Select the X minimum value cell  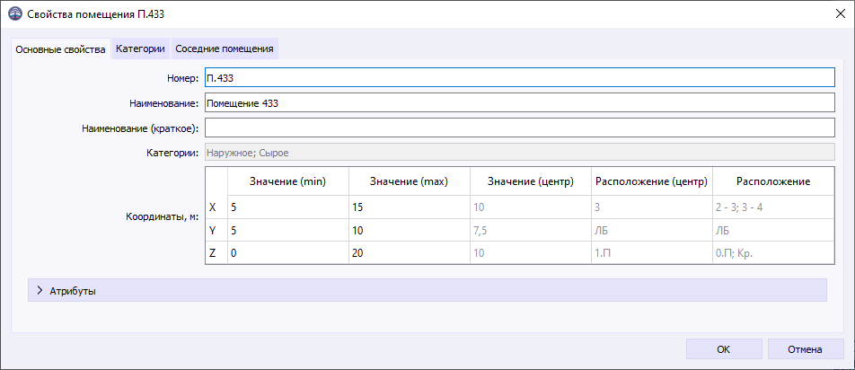pos(287,207)
